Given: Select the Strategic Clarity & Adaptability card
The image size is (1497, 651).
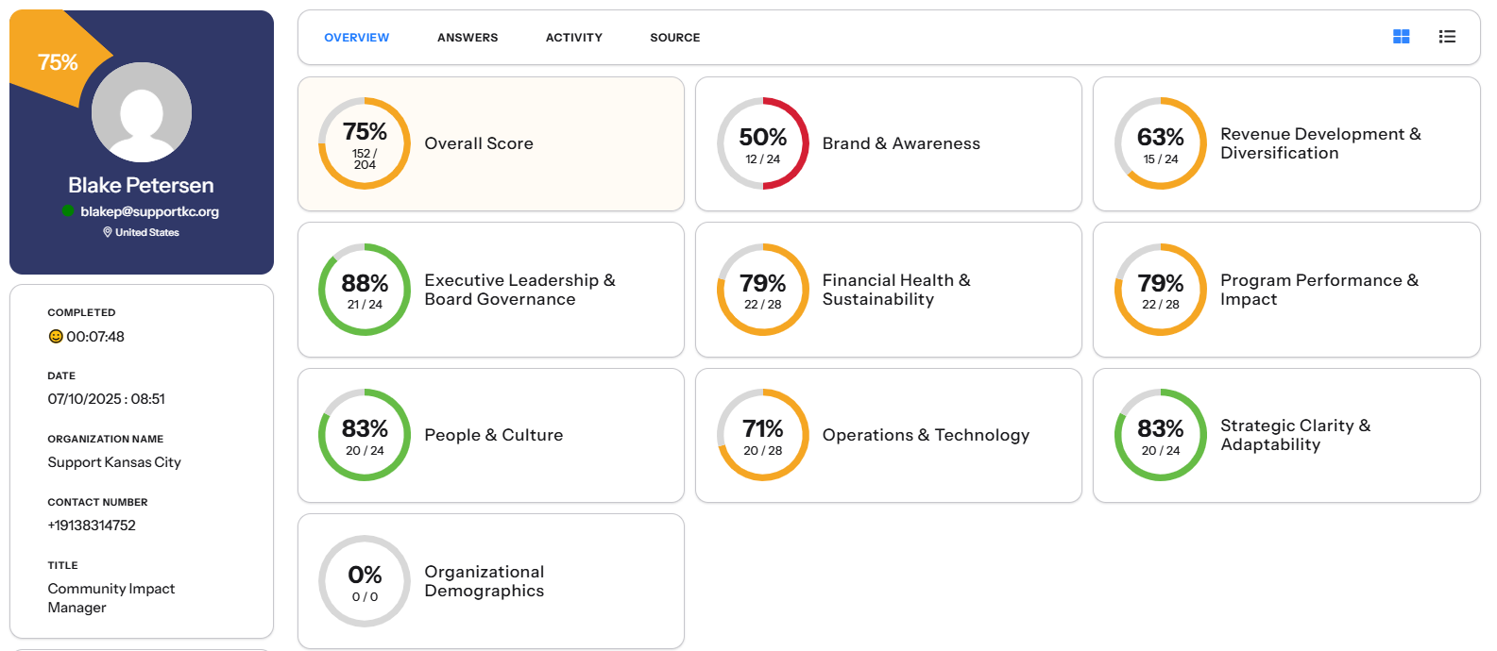Looking at the screenshot, I should pyautogui.click(x=1286, y=435).
